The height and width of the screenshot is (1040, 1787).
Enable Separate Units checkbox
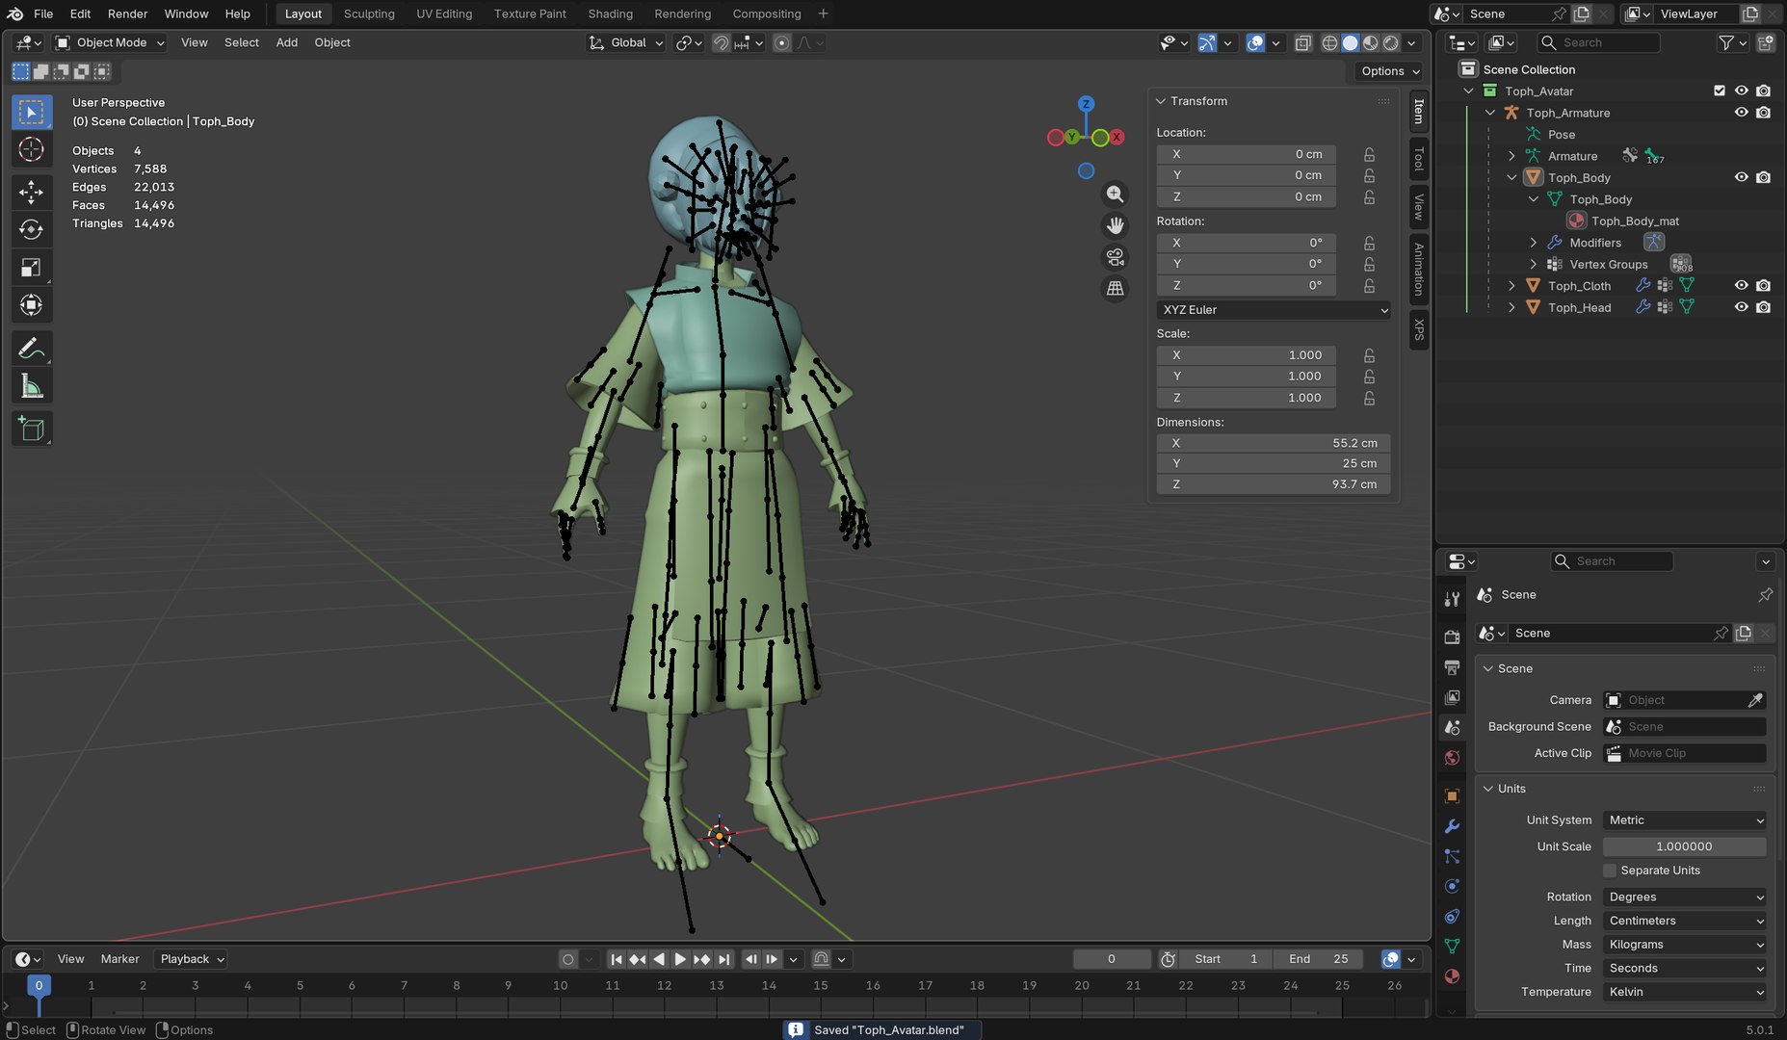tap(1609, 871)
